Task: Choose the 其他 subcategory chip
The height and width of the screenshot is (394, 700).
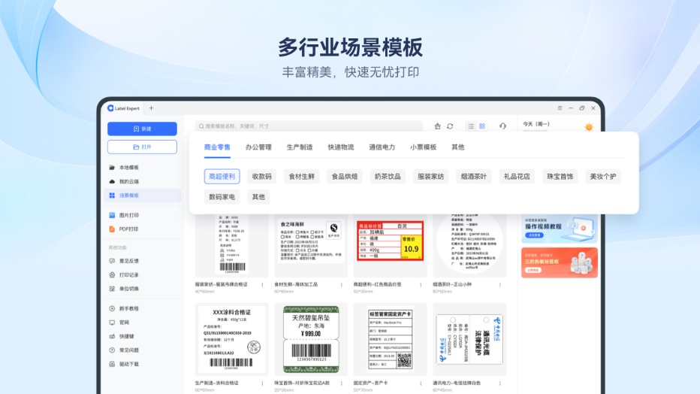Action: [x=258, y=197]
